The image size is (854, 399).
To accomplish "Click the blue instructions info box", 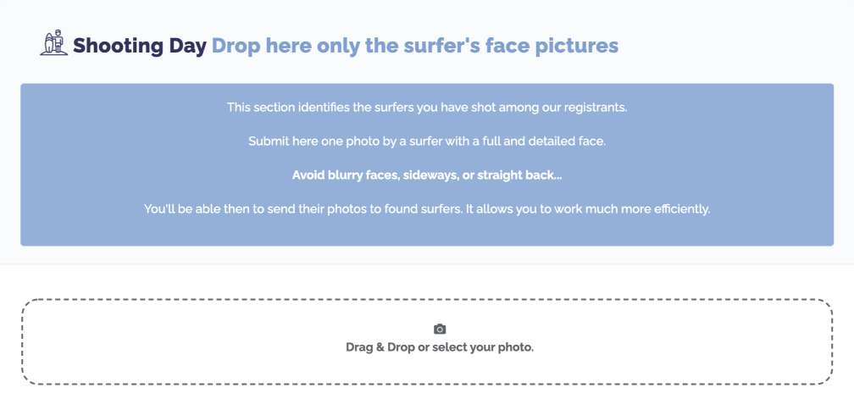I will [x=427, y=164].
